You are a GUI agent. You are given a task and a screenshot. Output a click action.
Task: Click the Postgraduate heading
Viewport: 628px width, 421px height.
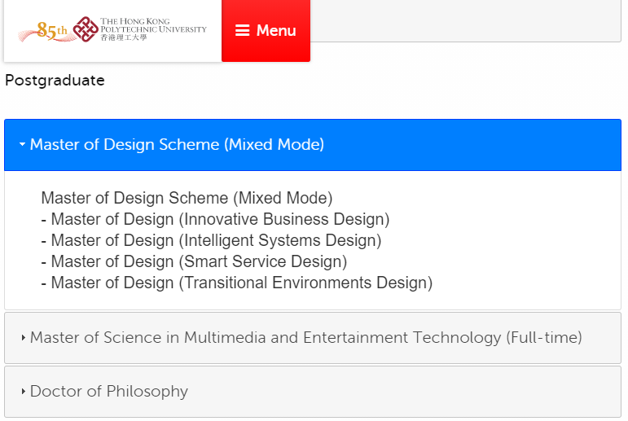55,81
